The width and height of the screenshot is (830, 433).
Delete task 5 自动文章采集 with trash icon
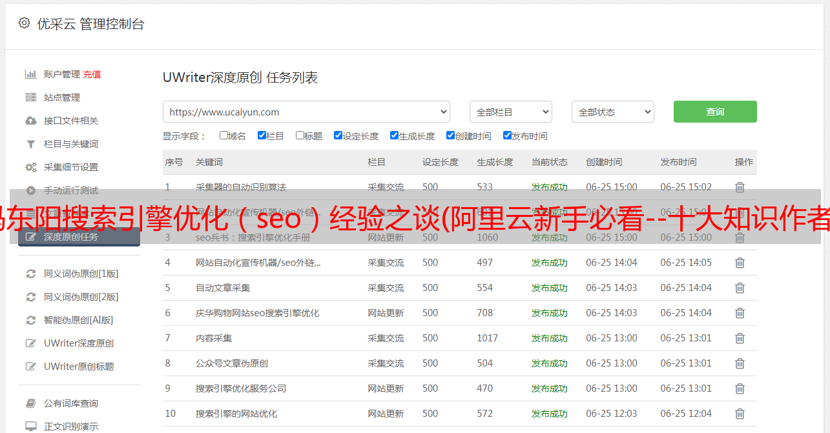click(740, 288)
